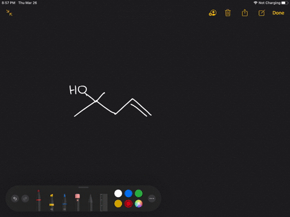Open the more options ellipsis button
Image resolution: width=290 pixels, height=217 pixels.
click(152, 198)
